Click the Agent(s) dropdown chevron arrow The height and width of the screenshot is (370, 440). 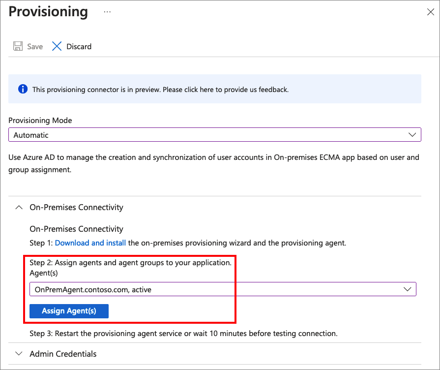tap(407, 289)
